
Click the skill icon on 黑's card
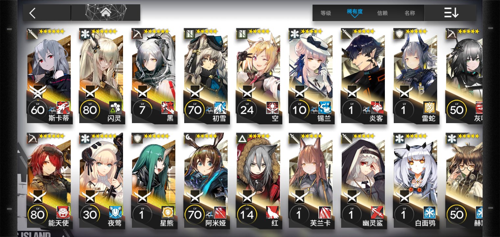[x=168, y=108]
